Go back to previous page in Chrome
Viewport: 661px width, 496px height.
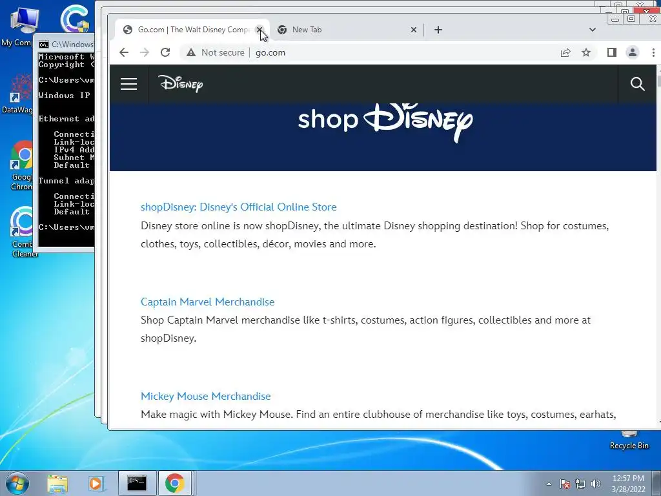(123, 52)
